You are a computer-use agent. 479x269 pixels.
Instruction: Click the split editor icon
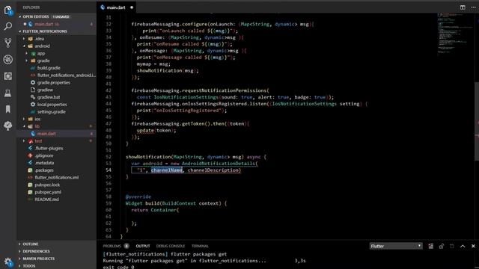click(x=463, y=7)
